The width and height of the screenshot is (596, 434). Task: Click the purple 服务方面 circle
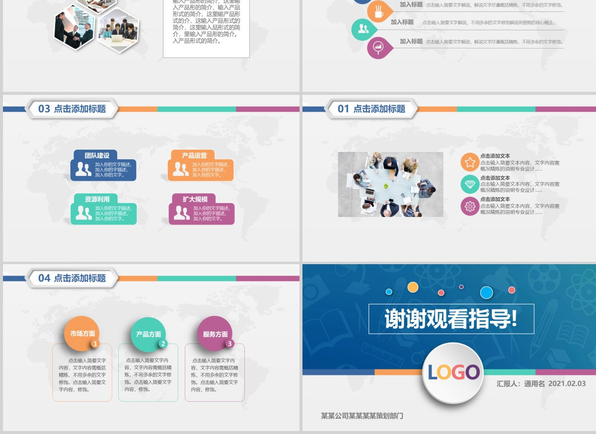(215, 334)
